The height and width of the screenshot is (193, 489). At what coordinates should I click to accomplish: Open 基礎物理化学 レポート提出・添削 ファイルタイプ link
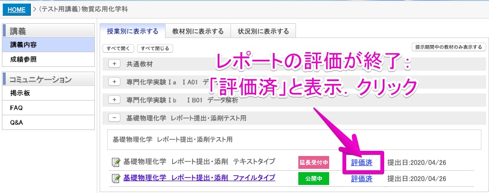(x=199, y=178)
